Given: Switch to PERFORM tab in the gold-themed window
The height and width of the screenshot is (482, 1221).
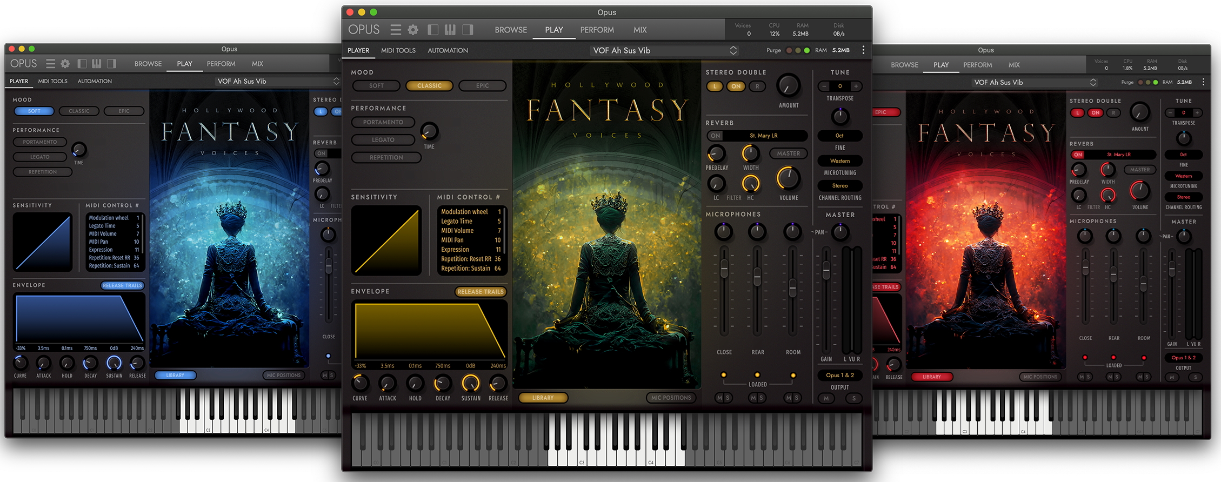Looking at the screenshot, I should [x=597, y=30].
